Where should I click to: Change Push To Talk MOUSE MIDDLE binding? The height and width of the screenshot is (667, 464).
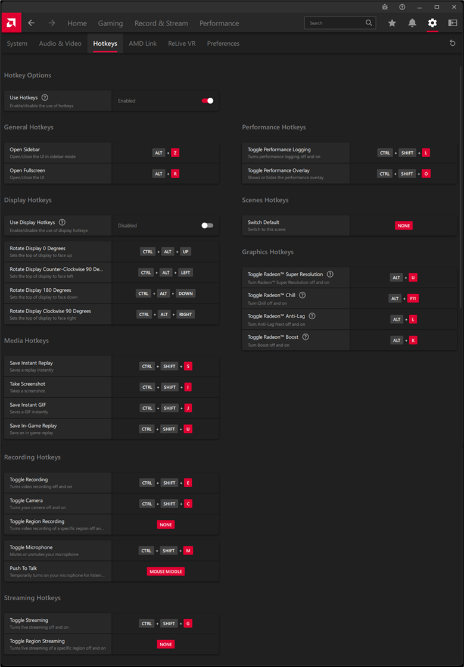pos(166,571)
